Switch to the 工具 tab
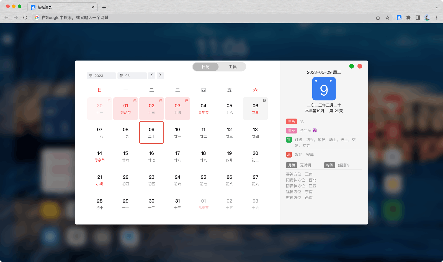This screenshot has width=443, height=262. click(232, 67)
